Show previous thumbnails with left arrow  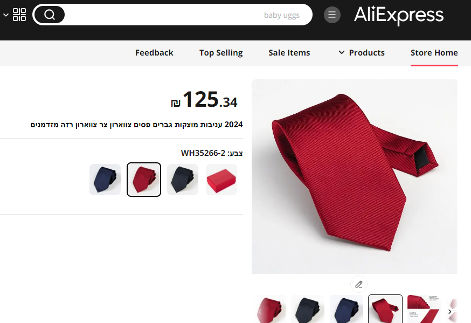click(x=260, y=312)
